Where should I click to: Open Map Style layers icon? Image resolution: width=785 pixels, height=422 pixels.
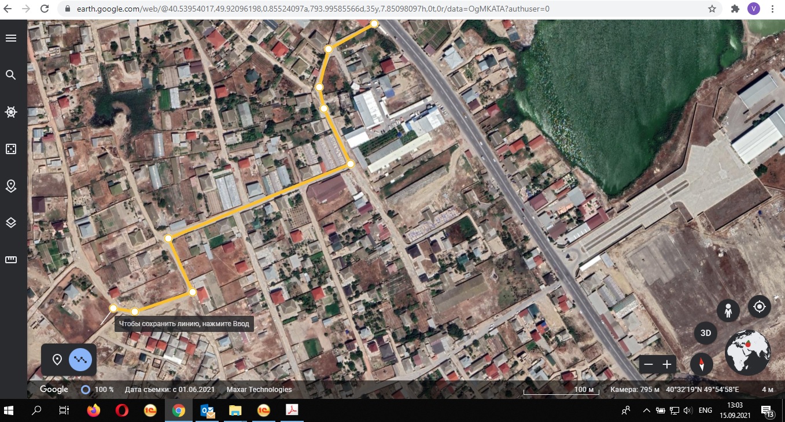(x=10, y=223)
